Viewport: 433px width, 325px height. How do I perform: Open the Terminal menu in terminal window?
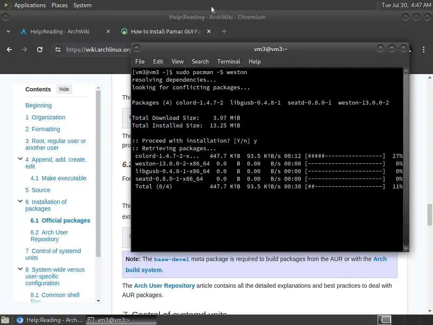tap(229, 61)
